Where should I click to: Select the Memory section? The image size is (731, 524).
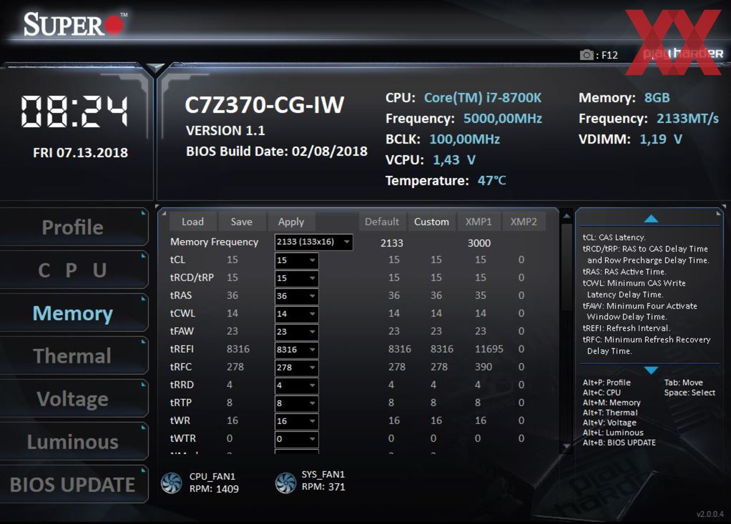(74, 313)
